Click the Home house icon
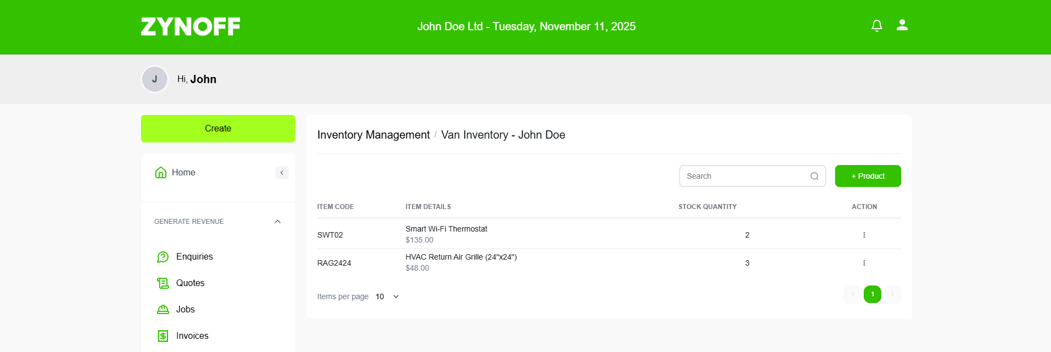This screenshot has width=1051, height=352. coord(161,173)
